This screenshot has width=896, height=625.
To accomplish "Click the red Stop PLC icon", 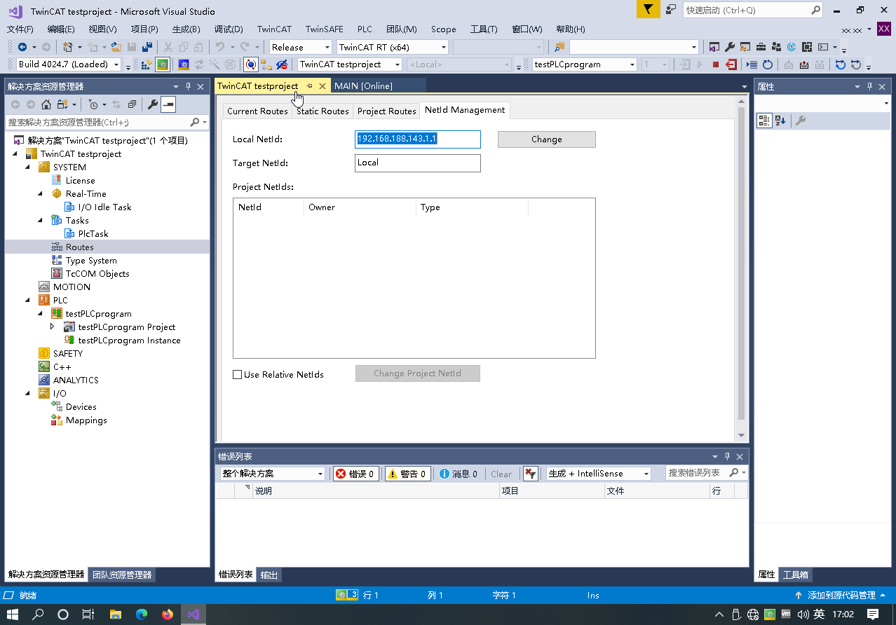I will pos(715,64).
